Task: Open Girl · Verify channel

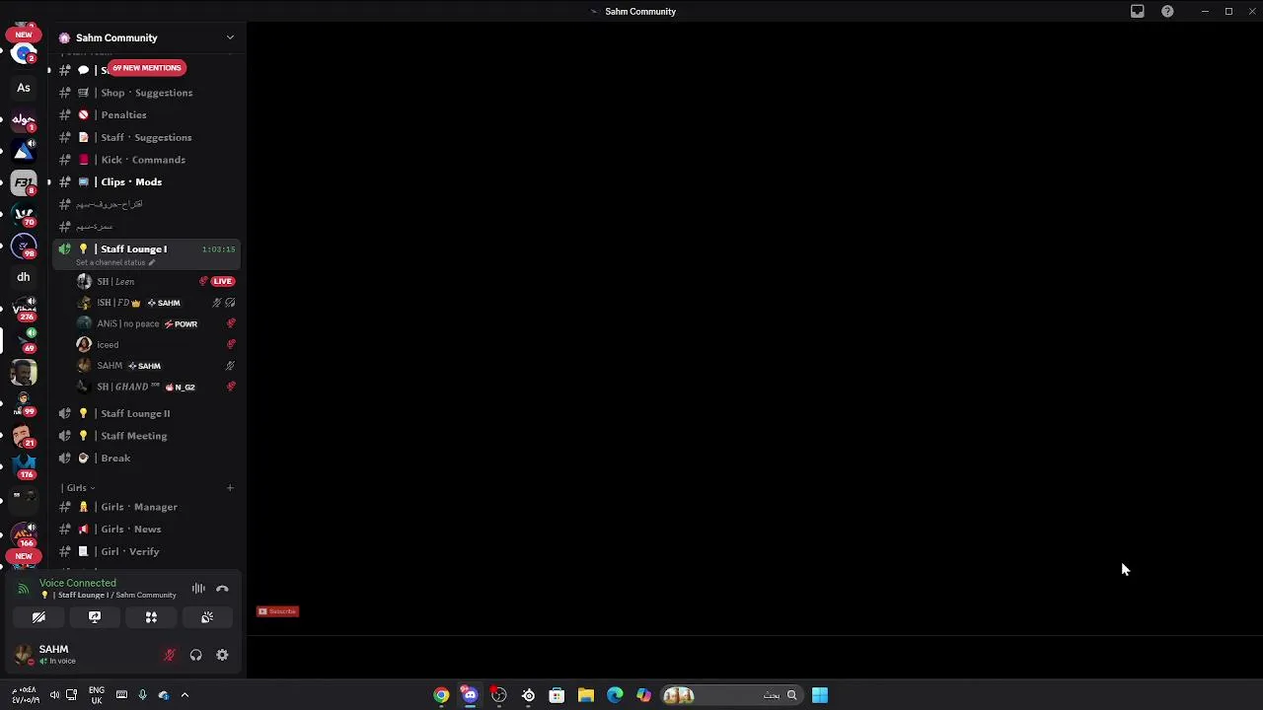Action: (146, 551)
